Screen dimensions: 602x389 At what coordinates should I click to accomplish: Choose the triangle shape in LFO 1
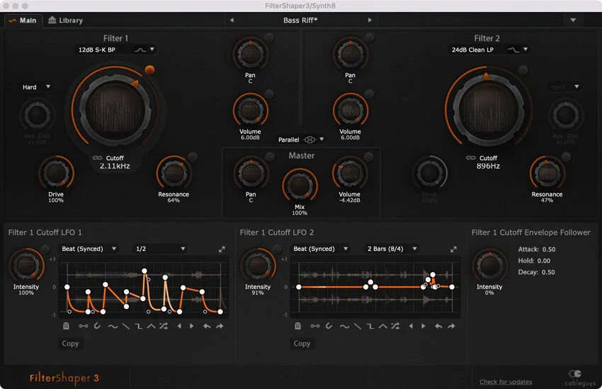tap(152, 327)
